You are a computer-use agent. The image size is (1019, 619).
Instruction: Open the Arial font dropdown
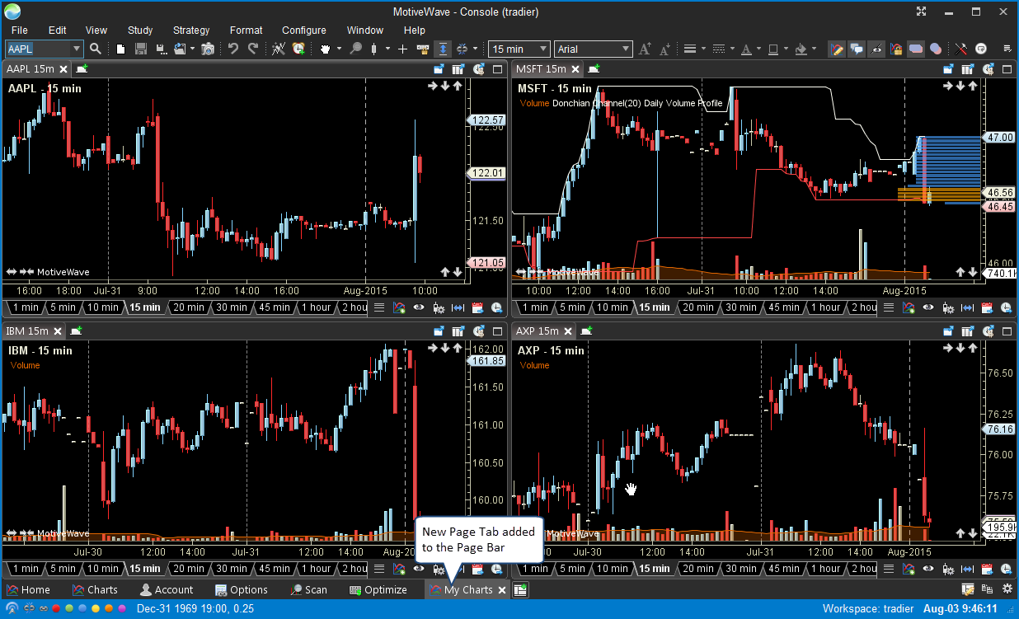(594, 49)
